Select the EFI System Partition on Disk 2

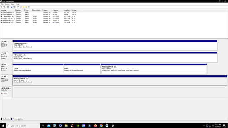[x=82, y=69]
